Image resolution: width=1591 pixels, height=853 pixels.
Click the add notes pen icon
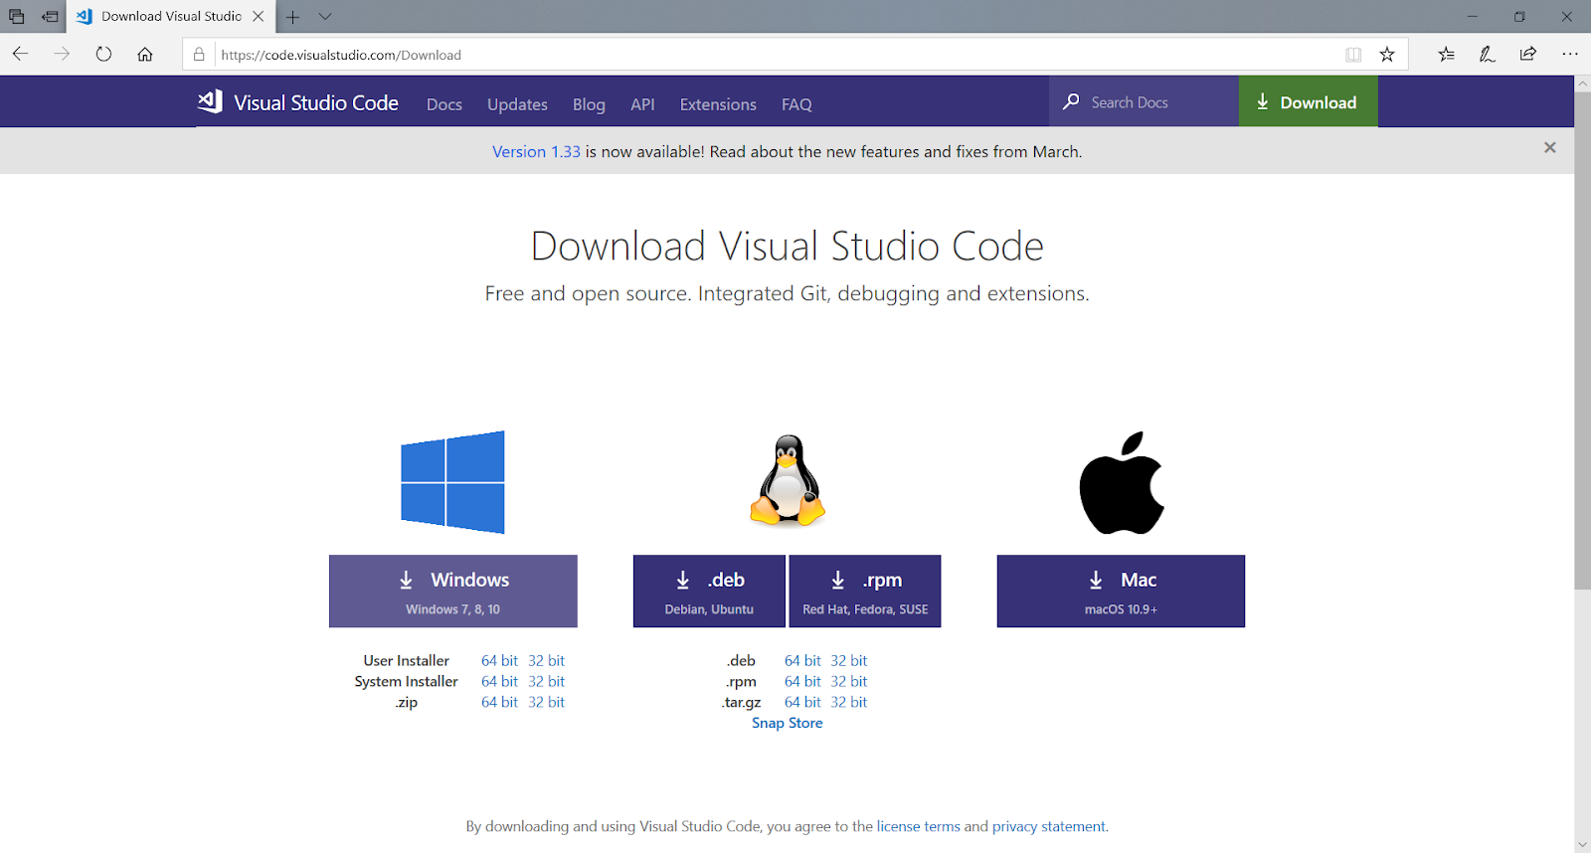(1487, 55)
